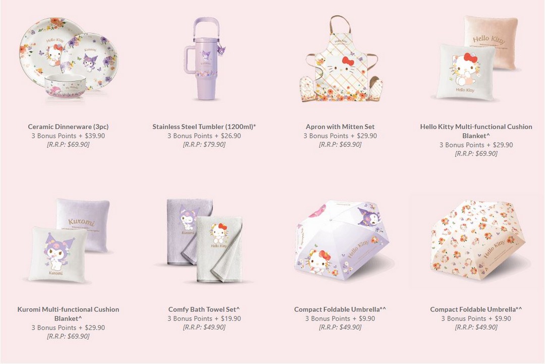Image resolution: width=545 pixels, height=364 pixels.
Task: View the peach floral foldable umbrella image
Action: (x=477, y=241)
